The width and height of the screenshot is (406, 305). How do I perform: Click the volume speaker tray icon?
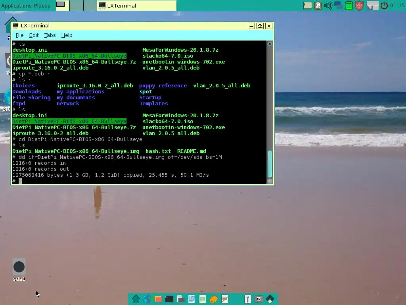click(328, 6)
